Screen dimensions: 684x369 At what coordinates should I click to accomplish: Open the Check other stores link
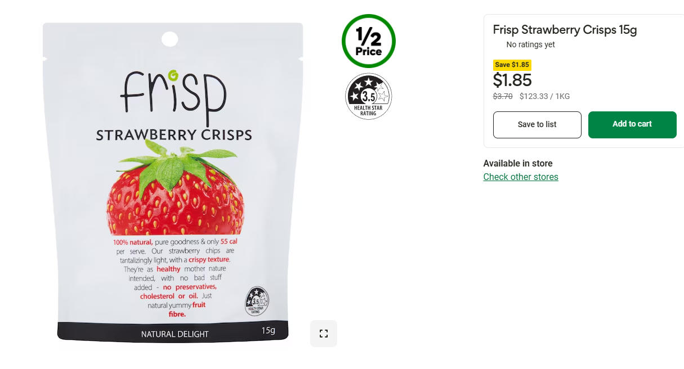point(521,177)
